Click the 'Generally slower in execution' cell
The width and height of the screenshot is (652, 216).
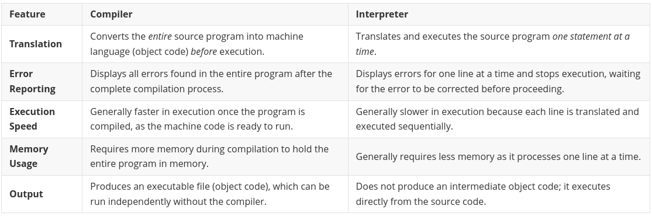tap(499, 119)
